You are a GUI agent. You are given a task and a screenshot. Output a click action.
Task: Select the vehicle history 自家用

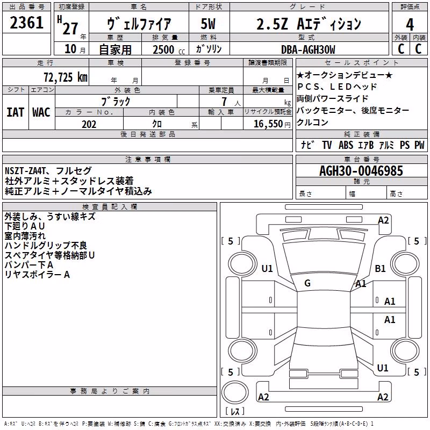tap(115, 49)
